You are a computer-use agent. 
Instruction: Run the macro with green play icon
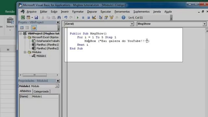(x=78, y=18)
